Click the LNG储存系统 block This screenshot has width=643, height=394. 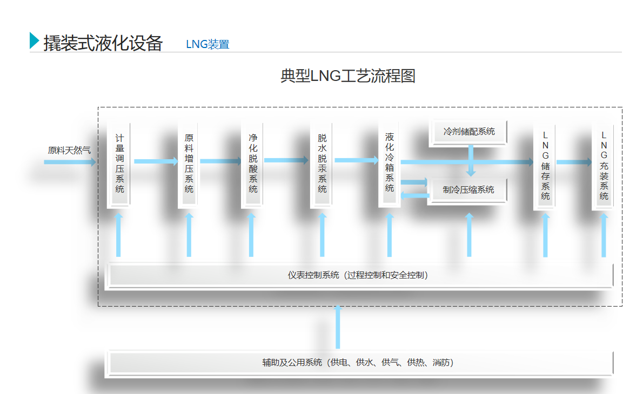(545, 165)
